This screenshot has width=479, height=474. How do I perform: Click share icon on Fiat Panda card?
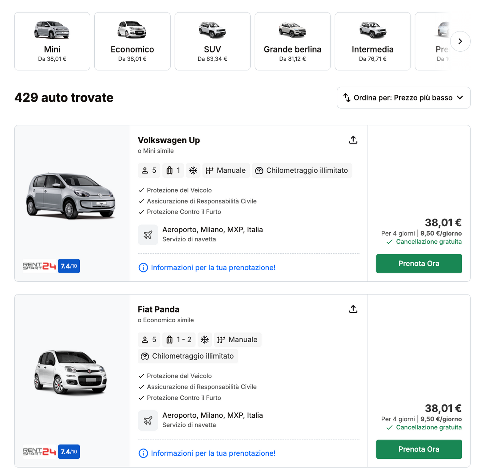point(353,309)
